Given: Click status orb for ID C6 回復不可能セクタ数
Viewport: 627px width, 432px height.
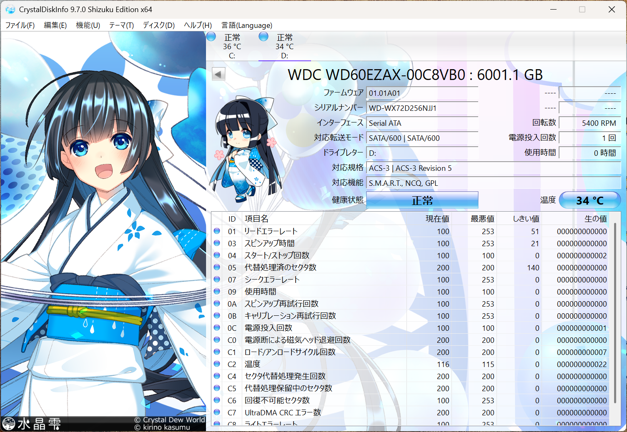Looking at the screenshot, I should [x=217, y=400].
